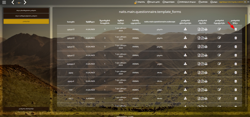Select the second dark sidebar button
250x117 pixels.
pyautogui.click(x=26, y=16)
